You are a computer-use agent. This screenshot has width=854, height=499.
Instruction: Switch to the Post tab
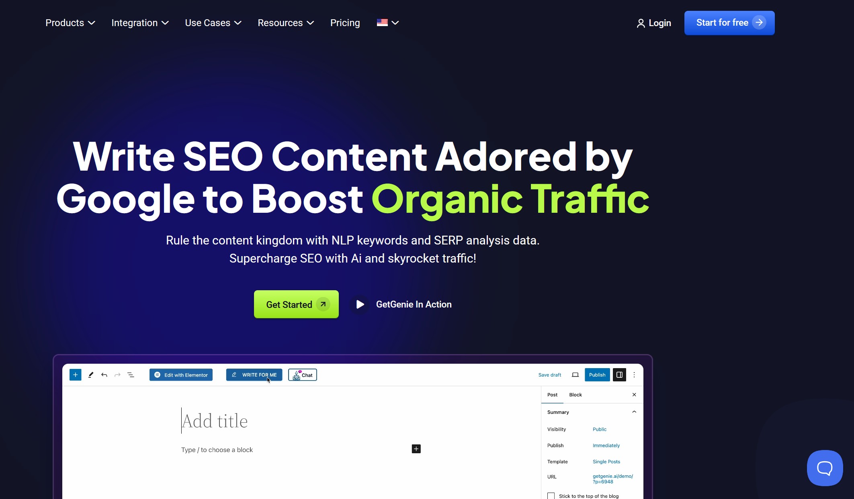[553, 395]
